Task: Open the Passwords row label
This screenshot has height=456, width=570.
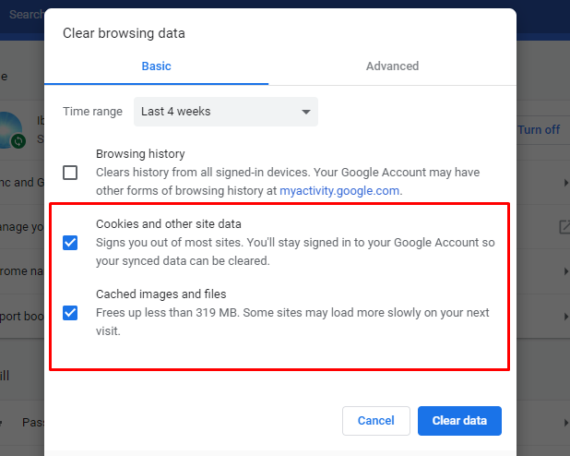Action: (32, 422)
